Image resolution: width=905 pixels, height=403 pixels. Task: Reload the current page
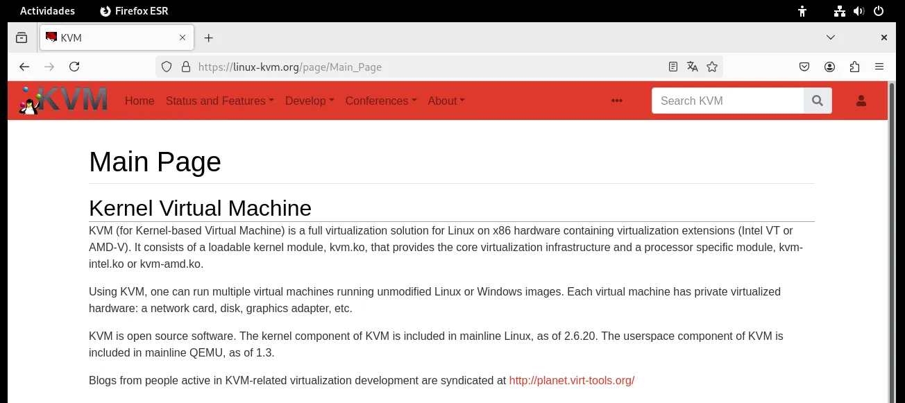coord(74,67)
